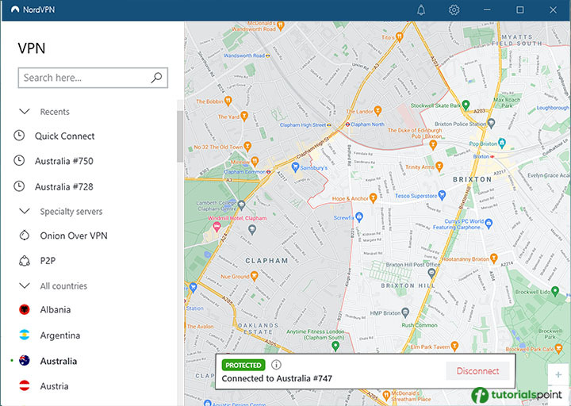Click the Australia flag icon
The image size is (571, 406).
[x=24, y=361]
